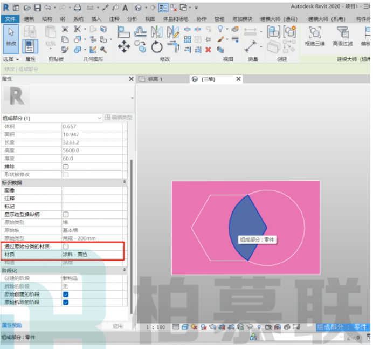Click the 框选三维 tool
This screenshot has height=349, width=373.
click(315, 36)
